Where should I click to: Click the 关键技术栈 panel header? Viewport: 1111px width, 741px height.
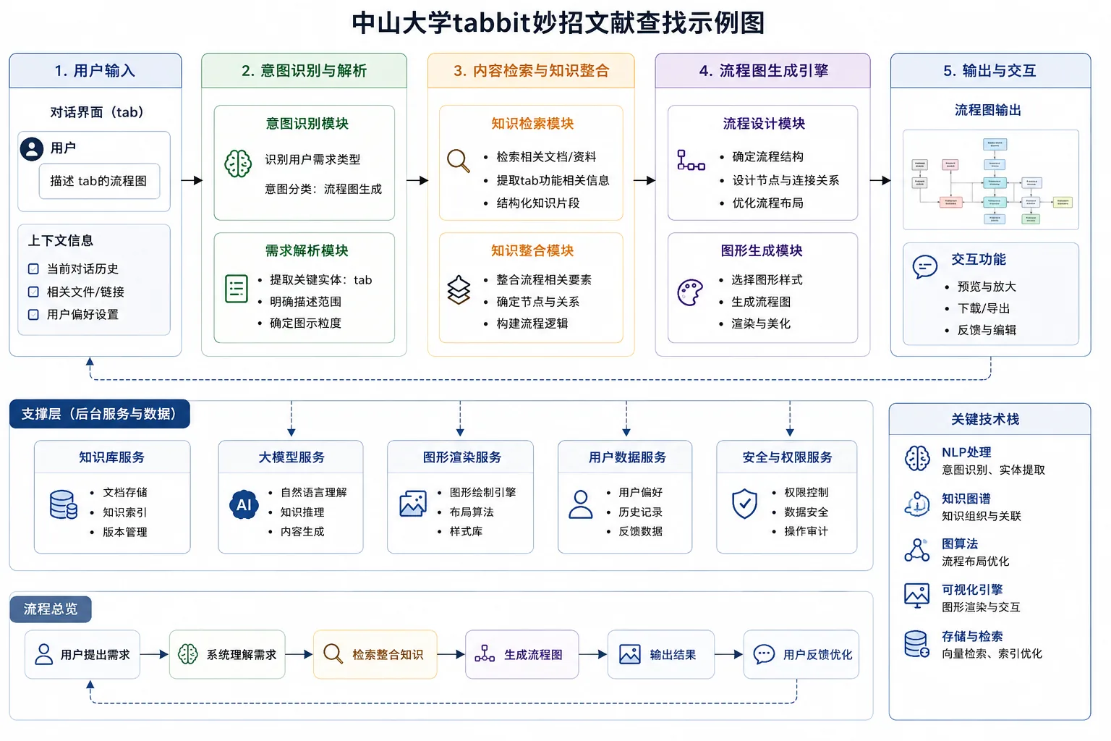tap(989, 420)
